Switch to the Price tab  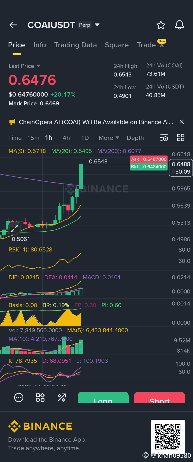click(17, 45)
